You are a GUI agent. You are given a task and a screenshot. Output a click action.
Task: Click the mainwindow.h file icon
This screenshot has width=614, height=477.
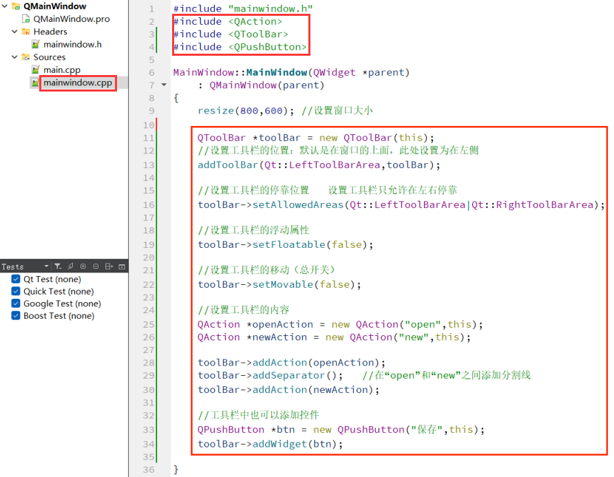coord(36,44)
